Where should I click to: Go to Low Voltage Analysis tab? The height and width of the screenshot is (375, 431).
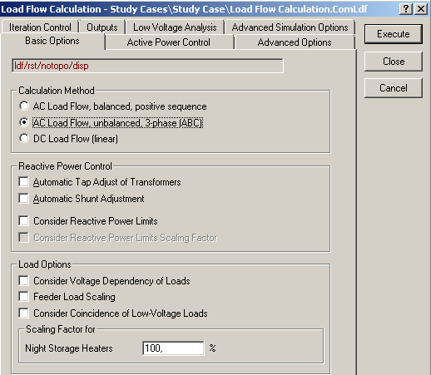(x=175, y=27)
